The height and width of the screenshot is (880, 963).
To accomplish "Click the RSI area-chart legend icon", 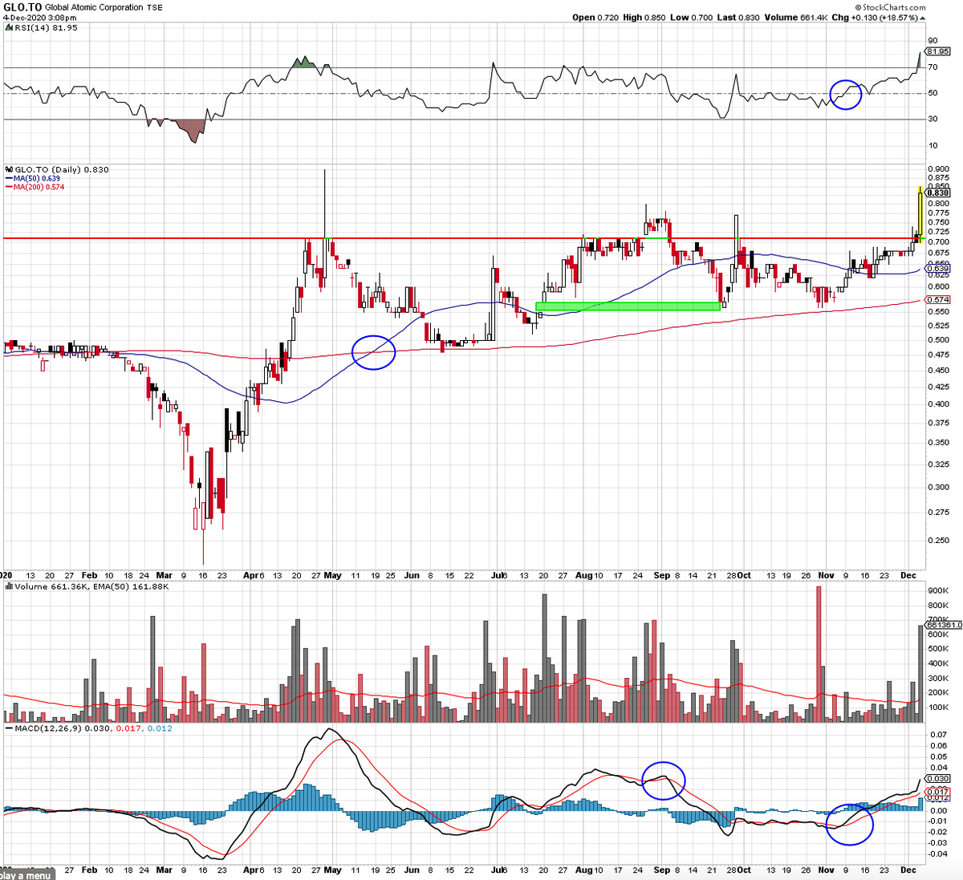I will click(x=10, y=28).
